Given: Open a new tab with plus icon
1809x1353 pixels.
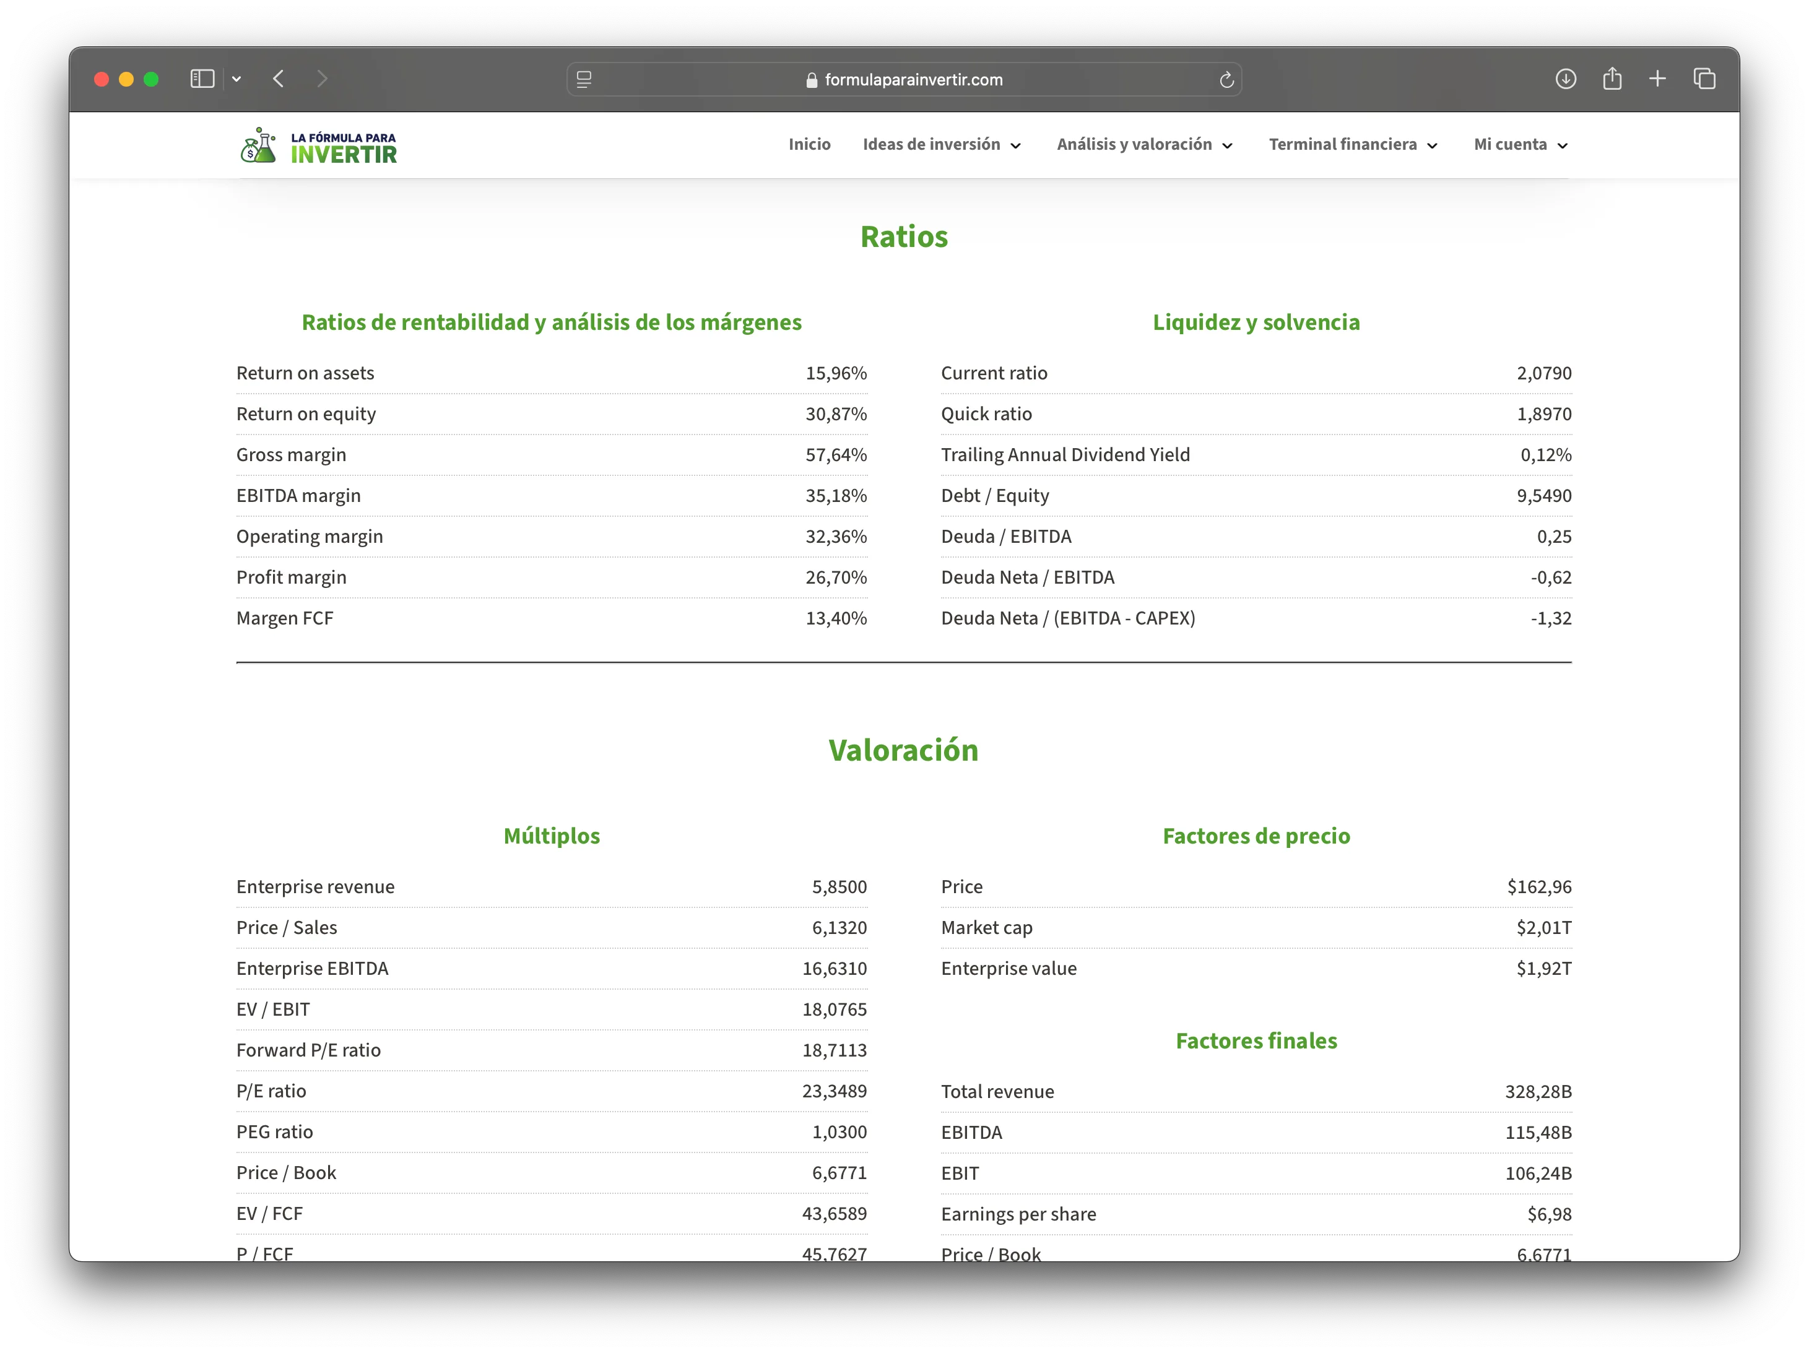Looking at the screenshot, I should click(1658, 79).
